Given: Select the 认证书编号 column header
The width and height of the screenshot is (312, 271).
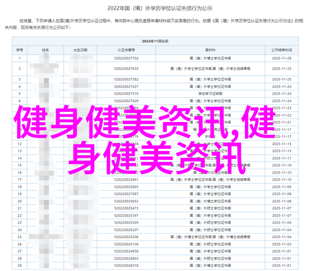Looking at the screenshot, I should (125, 50).
